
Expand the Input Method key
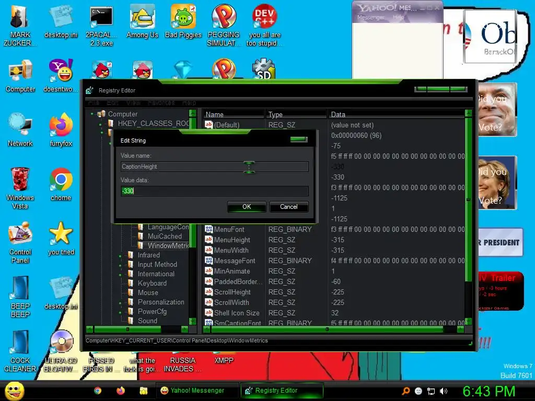(120, 265)
